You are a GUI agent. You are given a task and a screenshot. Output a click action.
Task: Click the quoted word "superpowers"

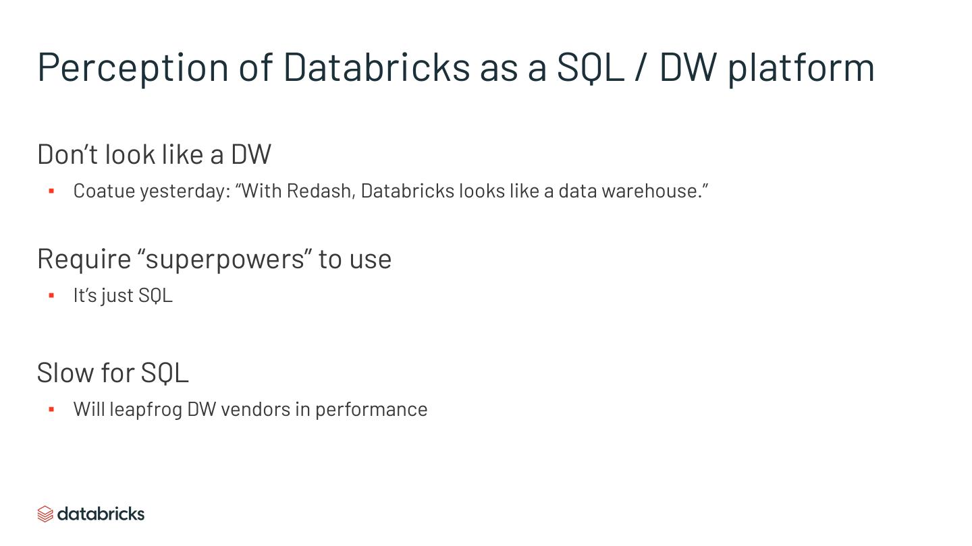(225, 259)
